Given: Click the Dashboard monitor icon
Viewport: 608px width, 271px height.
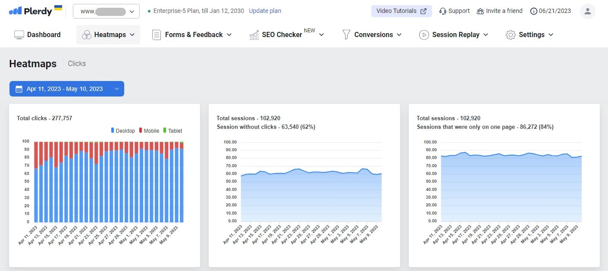Looking at the screenshot, I should pos(19,35).
